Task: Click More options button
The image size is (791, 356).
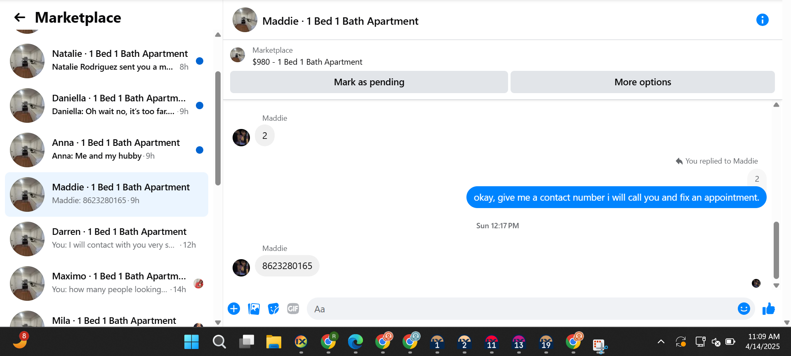Action: (x=643, y=82)
